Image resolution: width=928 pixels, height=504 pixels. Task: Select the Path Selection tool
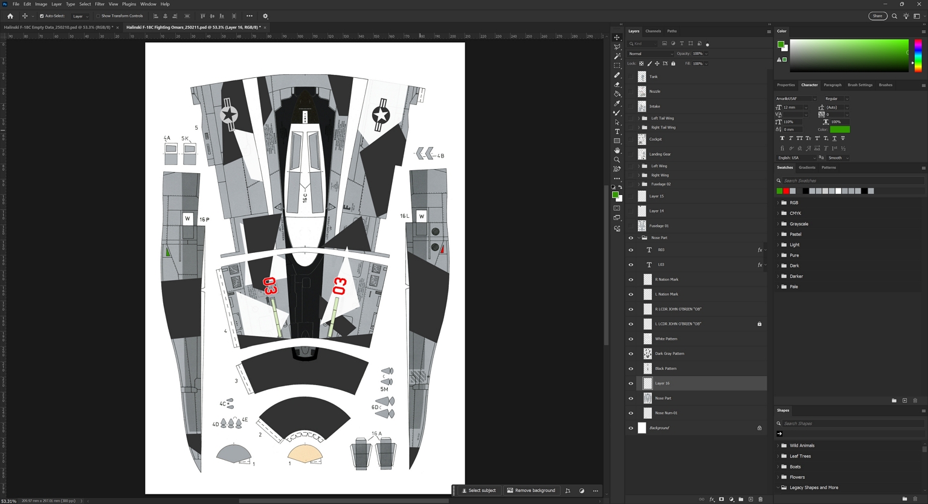click(617, 122)
